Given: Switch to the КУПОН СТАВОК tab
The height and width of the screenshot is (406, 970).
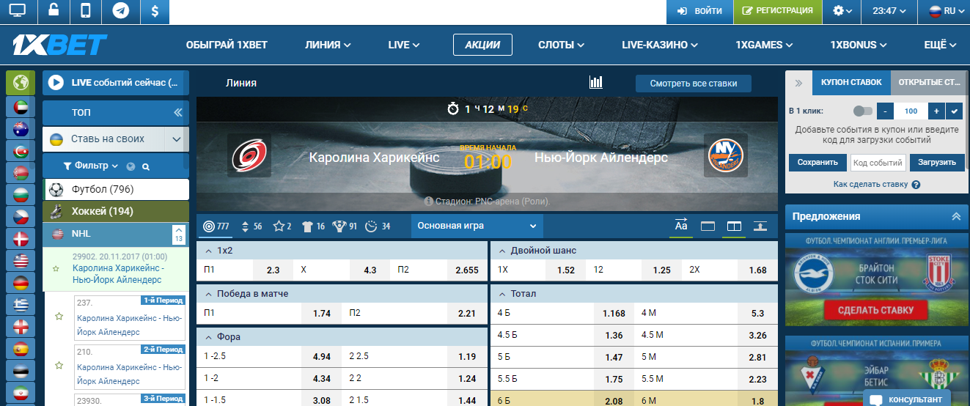Looking at the screenshot, I should (x=851, y=83).
